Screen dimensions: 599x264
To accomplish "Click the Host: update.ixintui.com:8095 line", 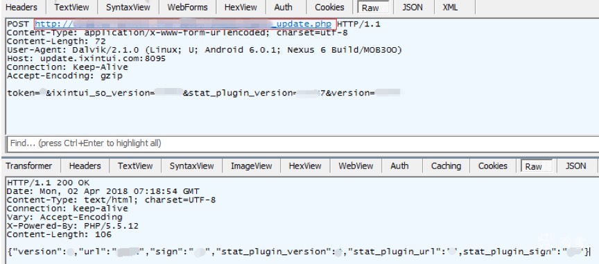I will click(x=87, y=59).
